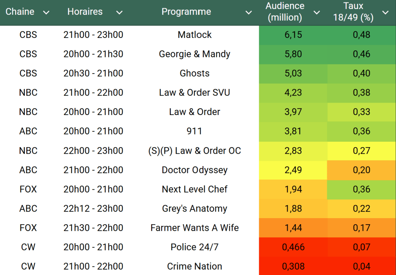This screenshot has height=275, width=396.
Task: Select the Law & Order SVU cell
Action: [195, 93]
